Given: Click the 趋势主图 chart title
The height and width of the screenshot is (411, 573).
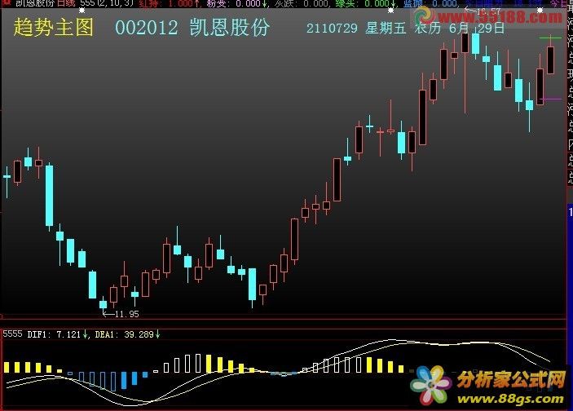Looking at the screenshot, I should point(53,28).
